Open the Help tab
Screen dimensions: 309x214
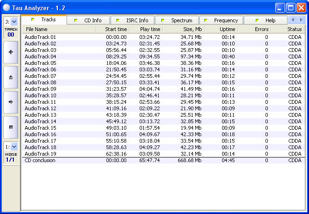266,20
